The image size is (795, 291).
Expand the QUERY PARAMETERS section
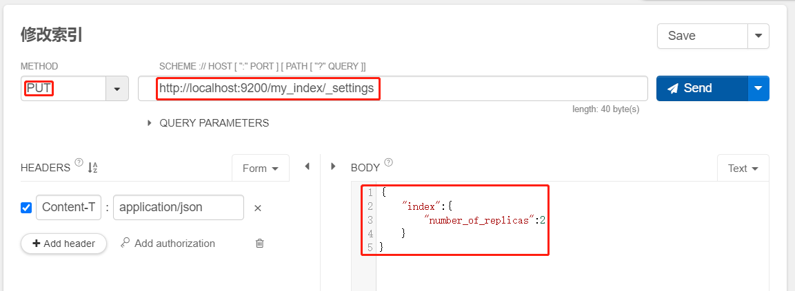[x=208, y=123]
